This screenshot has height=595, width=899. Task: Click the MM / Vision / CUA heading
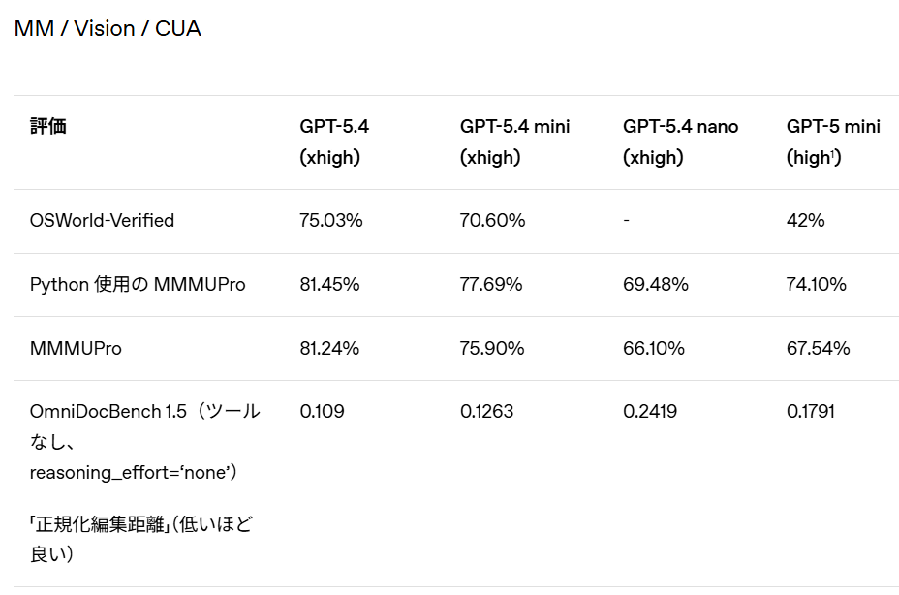pos(107,29)
